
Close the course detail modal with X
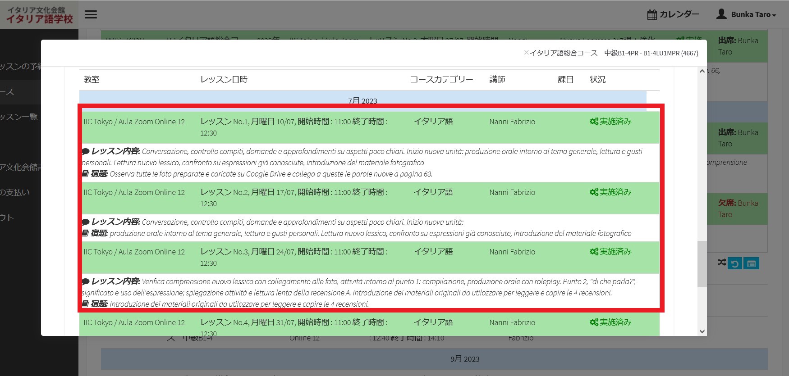[x=526, y=53]
